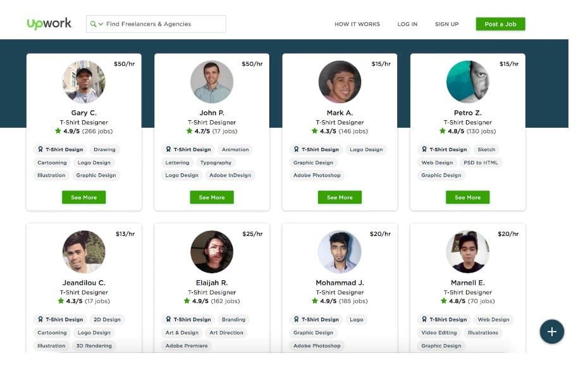Click the round plus floating button
The height and width of the screenshot is (365, 583).
[552, 331]
